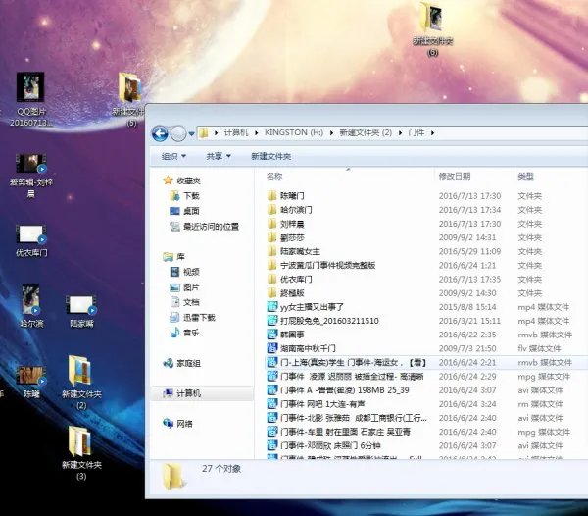
Task: Open the 共享 dropdown menu
Action: pyautogui.click(x=219, y=156)
